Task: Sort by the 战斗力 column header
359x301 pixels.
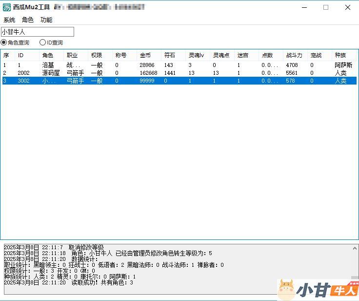Action: tap(295, 55)
